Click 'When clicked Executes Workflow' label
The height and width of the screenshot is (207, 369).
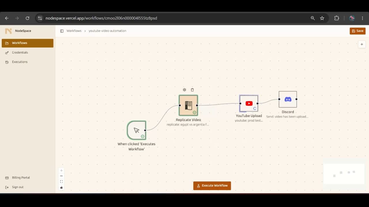136,146
